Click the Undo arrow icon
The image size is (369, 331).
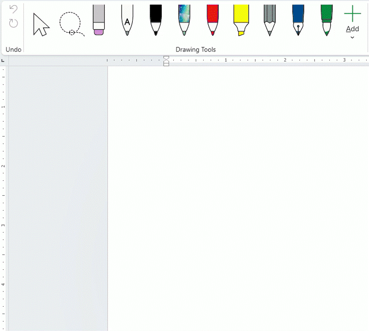click(x=13, y=9)
